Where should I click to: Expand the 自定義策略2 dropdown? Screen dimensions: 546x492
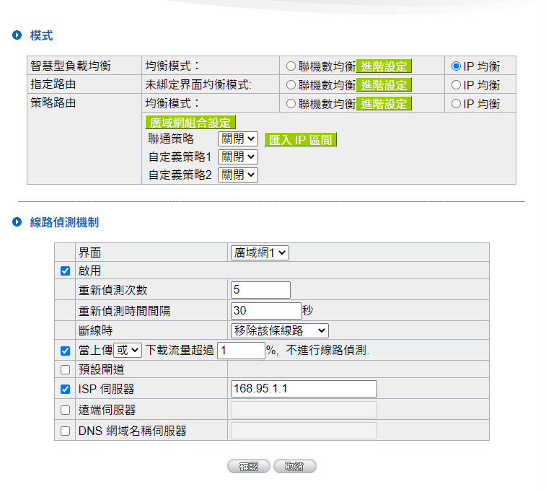[x=237, y=175]
